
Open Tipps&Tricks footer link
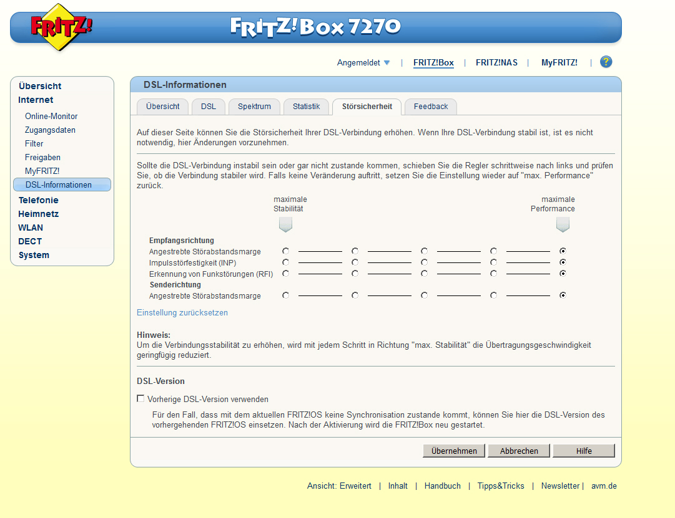tap(501, 486)
